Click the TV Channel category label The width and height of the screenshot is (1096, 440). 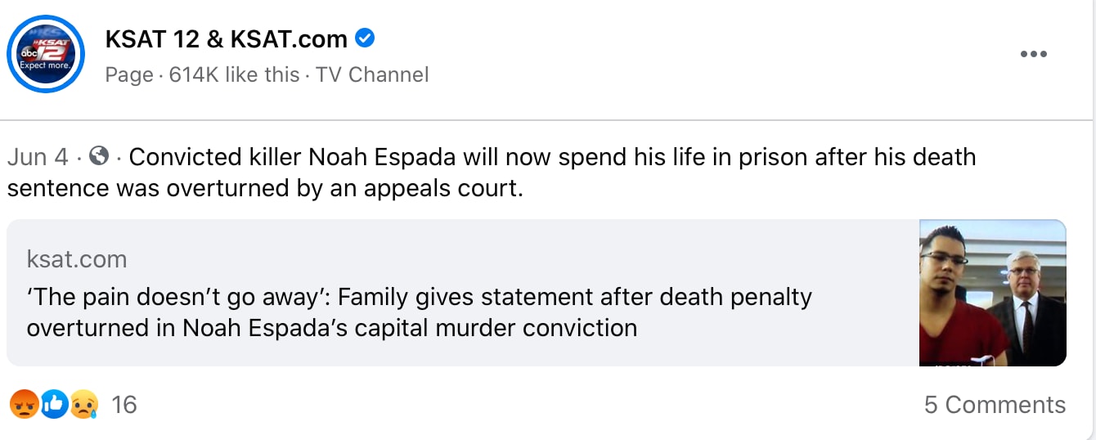tap(372, 74)
